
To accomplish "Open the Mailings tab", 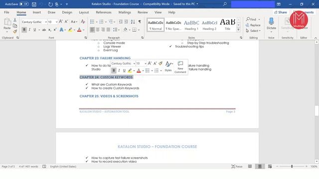I will 125,12.
